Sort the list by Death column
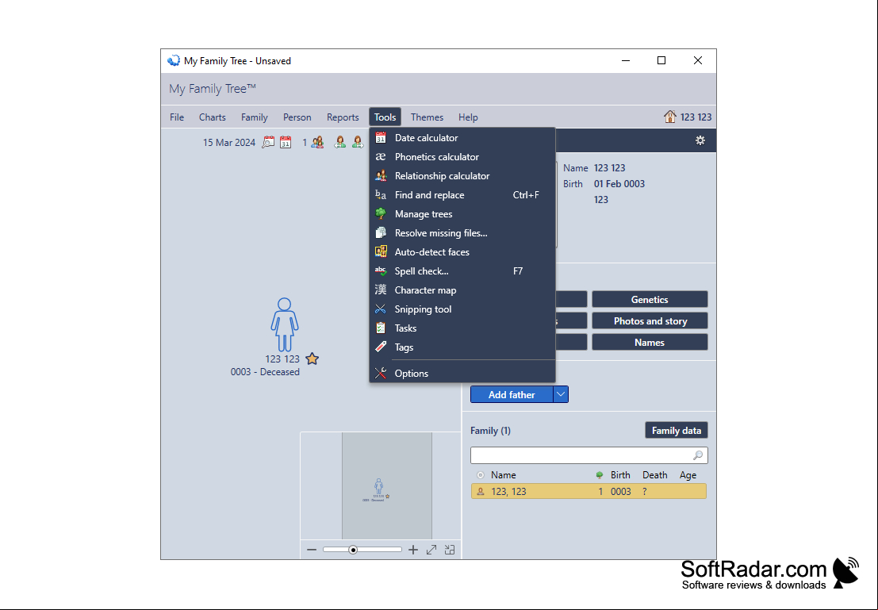Screen dimensions: 878x610 [x=654, y=475]
